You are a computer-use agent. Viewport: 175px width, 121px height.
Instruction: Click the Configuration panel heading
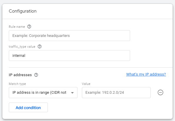(x=23, y=11)
